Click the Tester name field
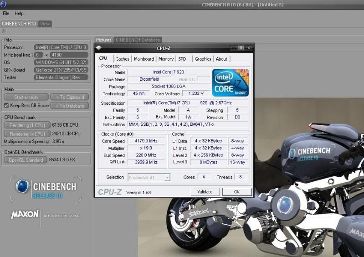 (x=61, y=77)
